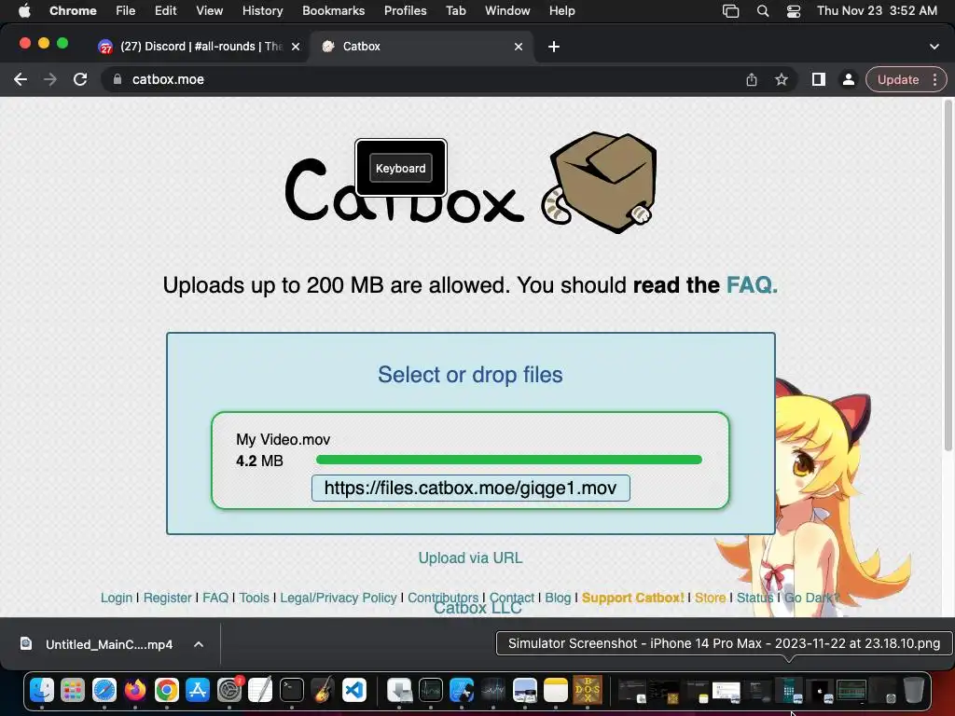Expand the tab search chevron
955x716 pixels.
tap(934, 47)
